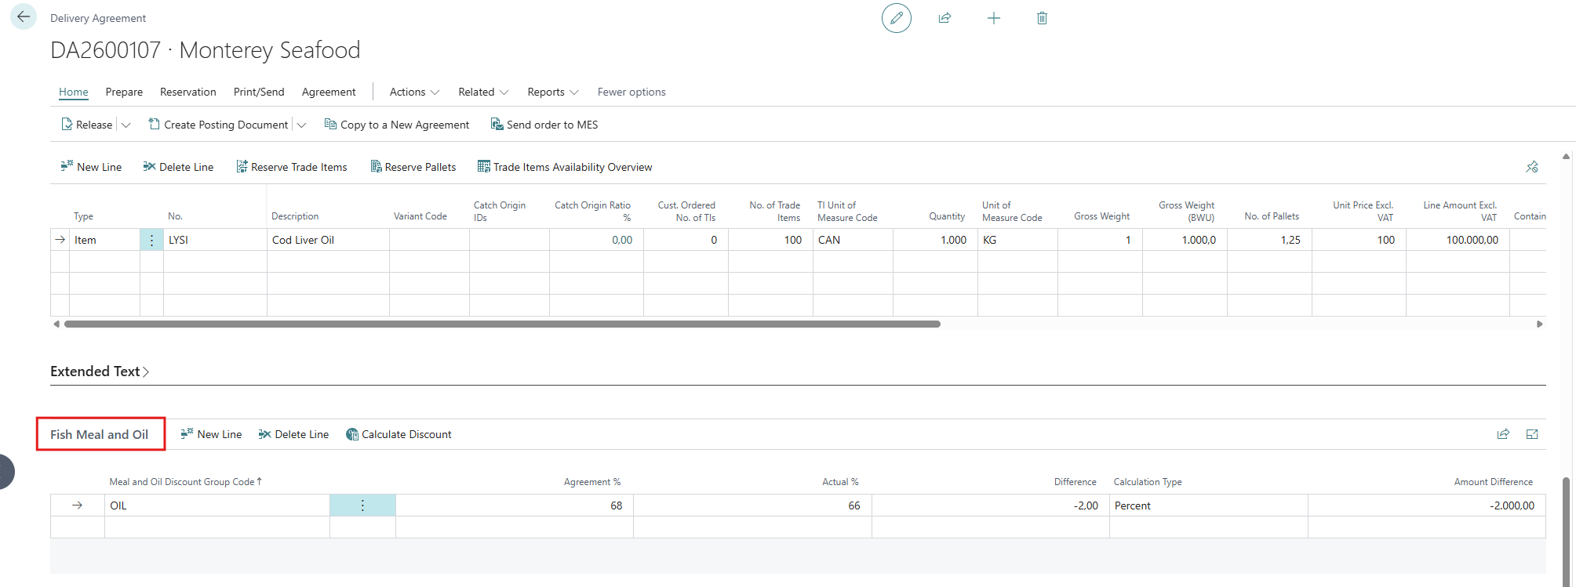Open options menu for LYSI line
Viewport: 1576px width, 587px height.
click(151, 240)
